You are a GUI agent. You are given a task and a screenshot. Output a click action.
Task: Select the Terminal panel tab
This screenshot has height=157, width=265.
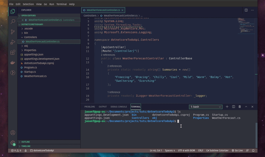(x=136, y=107)
